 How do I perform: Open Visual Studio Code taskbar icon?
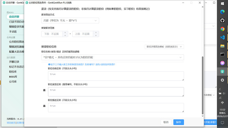[x=222, y=37]
